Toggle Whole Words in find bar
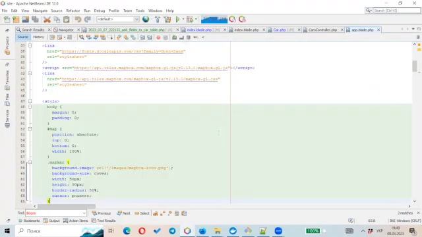The height and width of the screenshot is (237, 422). coord(163,213)
